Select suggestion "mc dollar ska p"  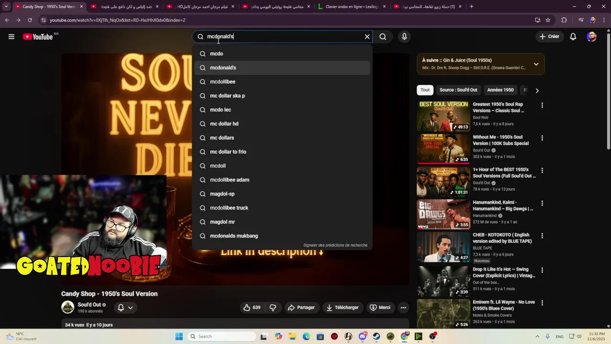(x=282, y=96)
